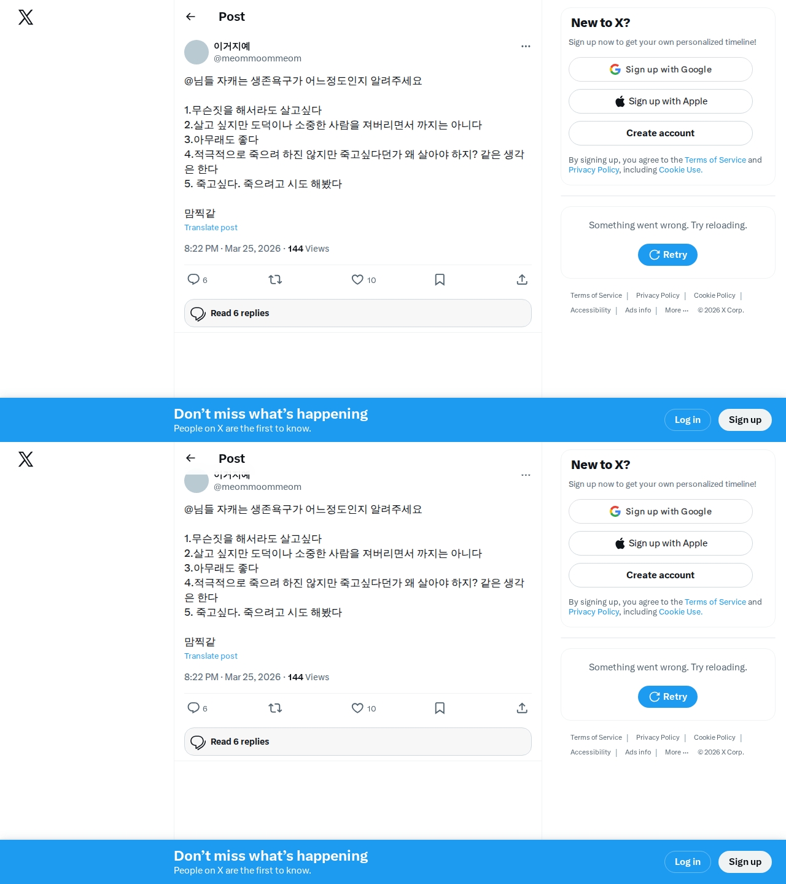Open the upper post's three-dot more menu
Image resolution: width=786 pixels, height=884 pixels.
pyautogui.click(x=526, y=46)
